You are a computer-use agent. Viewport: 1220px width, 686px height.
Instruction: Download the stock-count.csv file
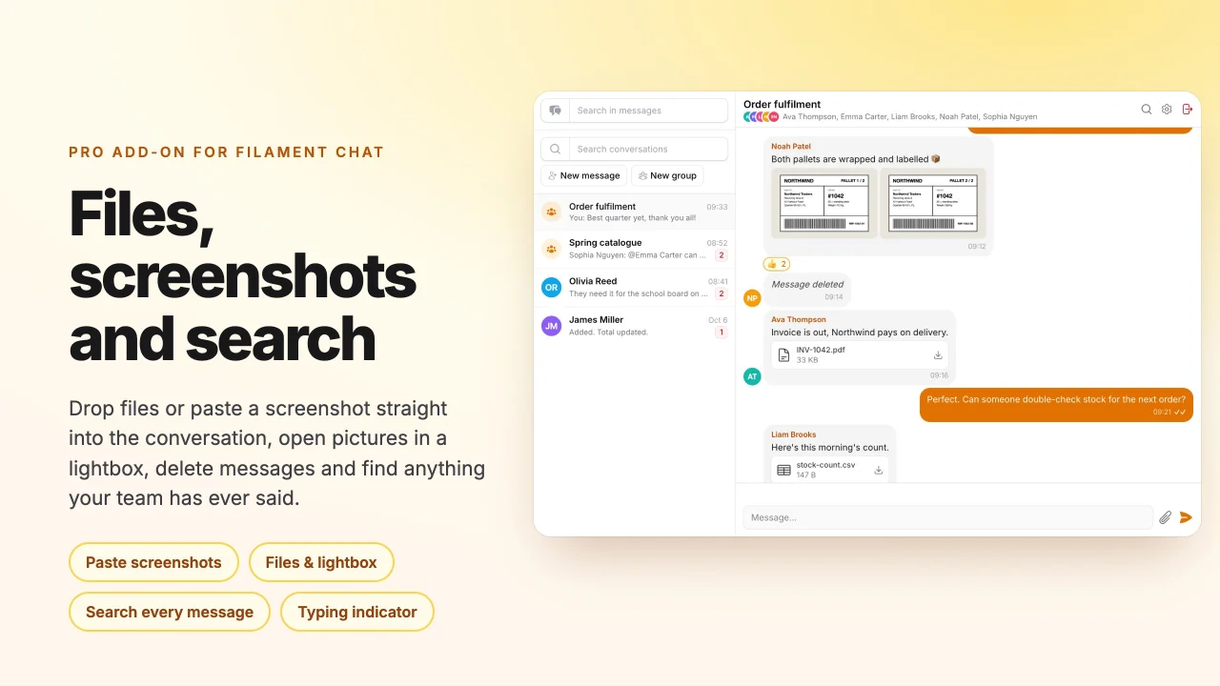pyautogui.click(x=878, y=470)
